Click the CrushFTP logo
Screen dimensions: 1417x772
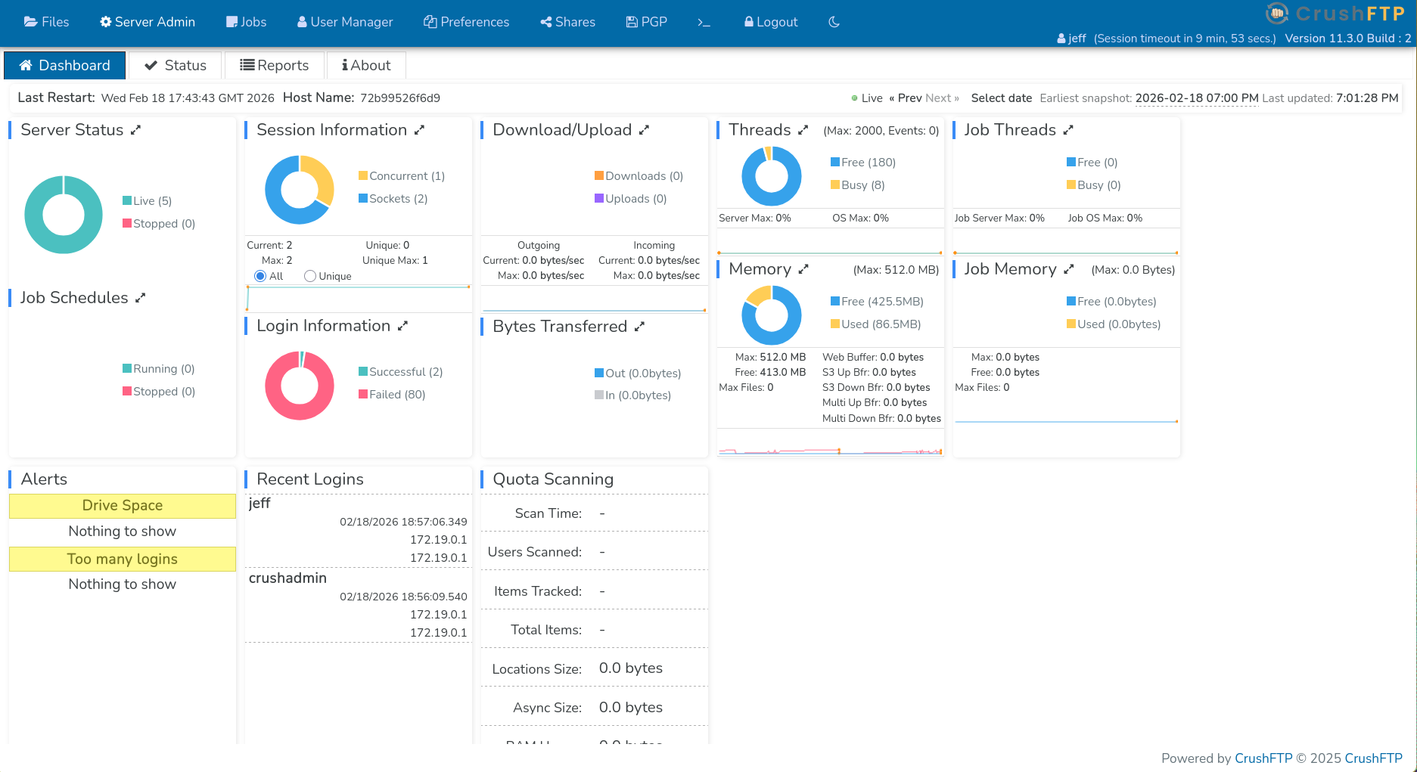point(1335,14)
